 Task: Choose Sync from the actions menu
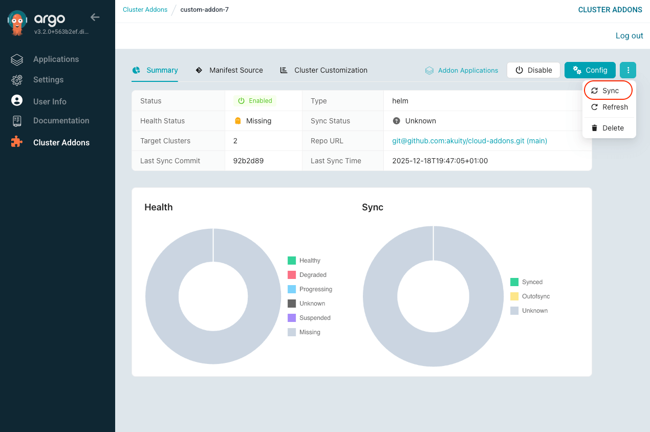[609, 91]
